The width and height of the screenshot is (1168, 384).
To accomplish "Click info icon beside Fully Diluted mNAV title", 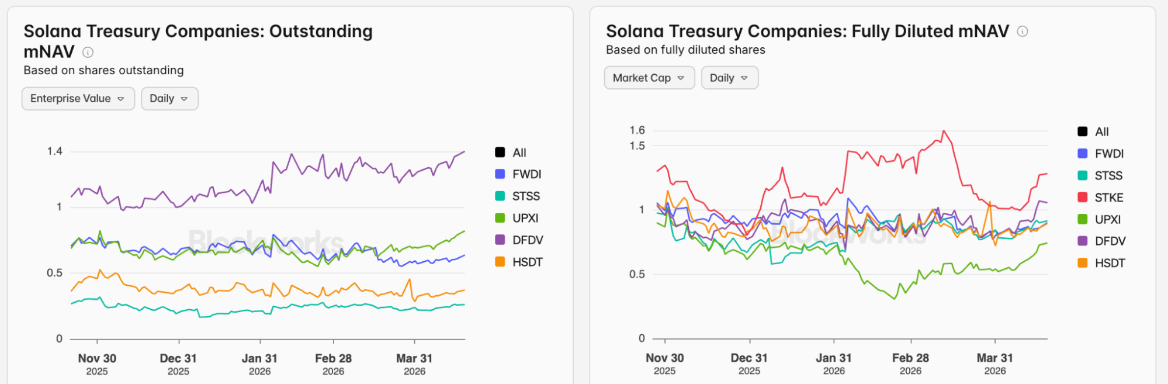I will click(x=1022, y=32).
